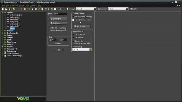This screenshot has width=182, height=102.
Task: Select the Included Files tree folder
Action: point(13,49)
